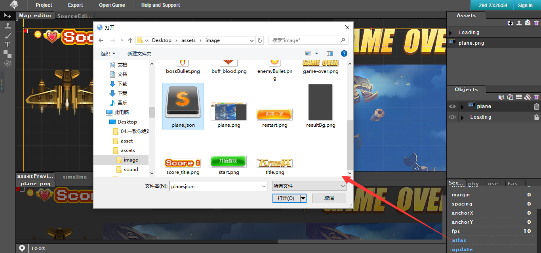Viewport: 541px width, 253px height.
Task: Switch to the physics settings tab
Action: (476, 183)
